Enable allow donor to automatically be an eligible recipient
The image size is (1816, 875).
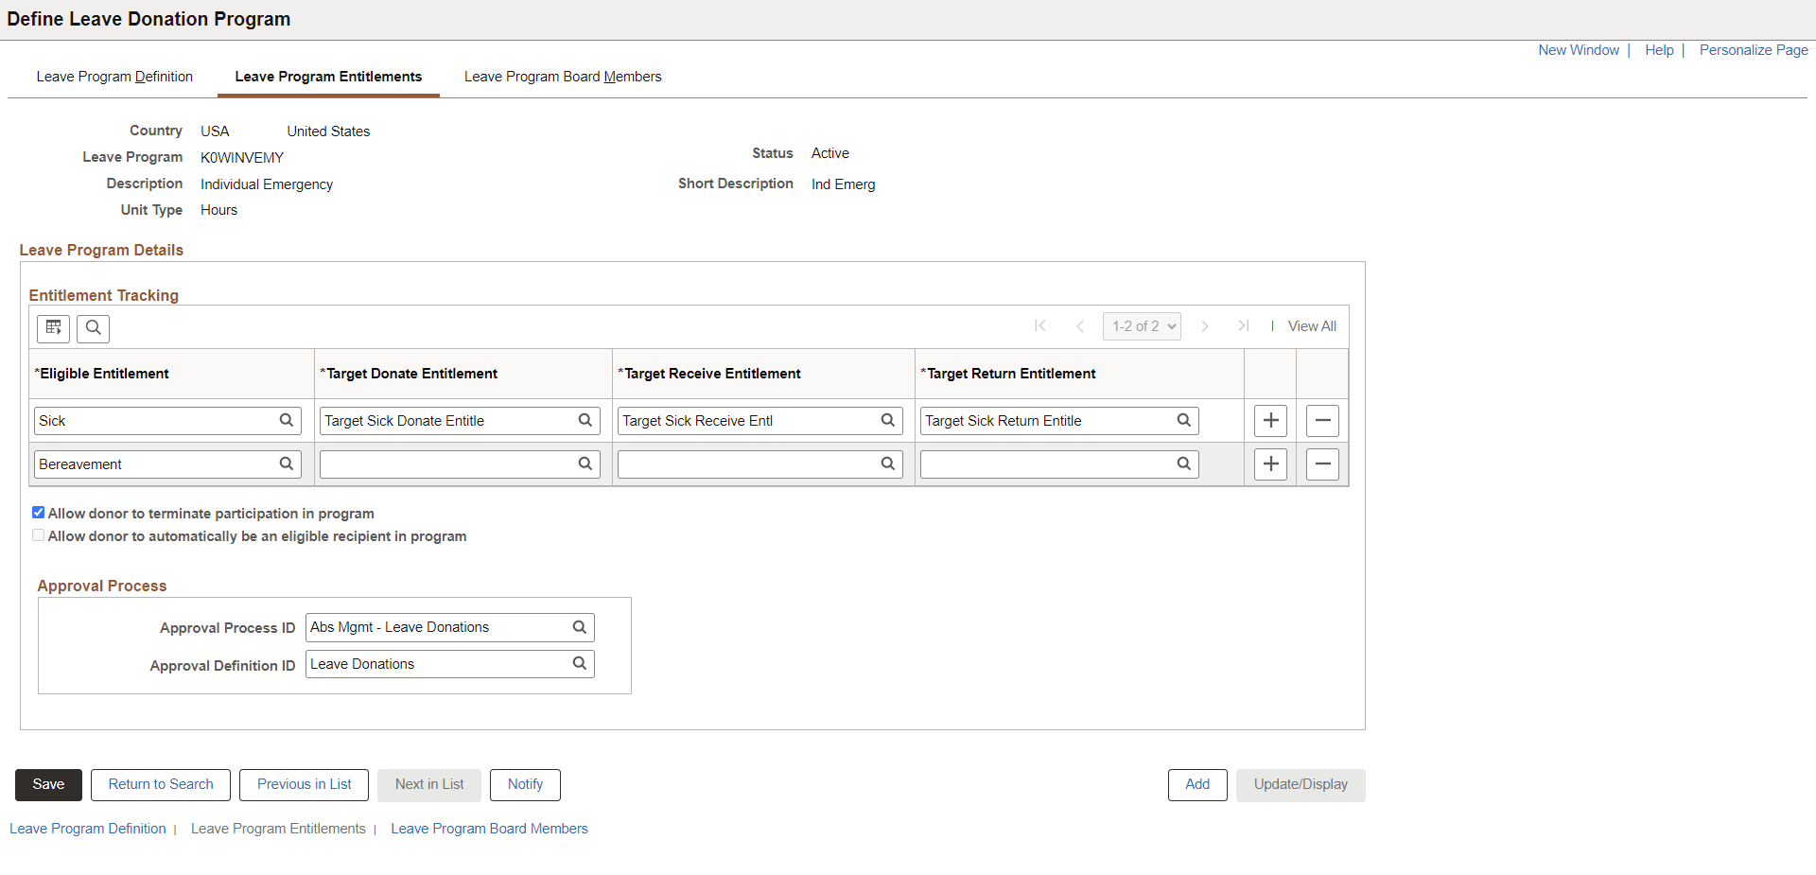pos(38,534)
